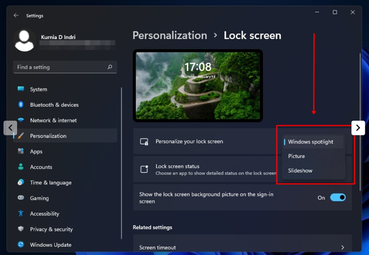Click the Privacy shield icon

[21, 229]
